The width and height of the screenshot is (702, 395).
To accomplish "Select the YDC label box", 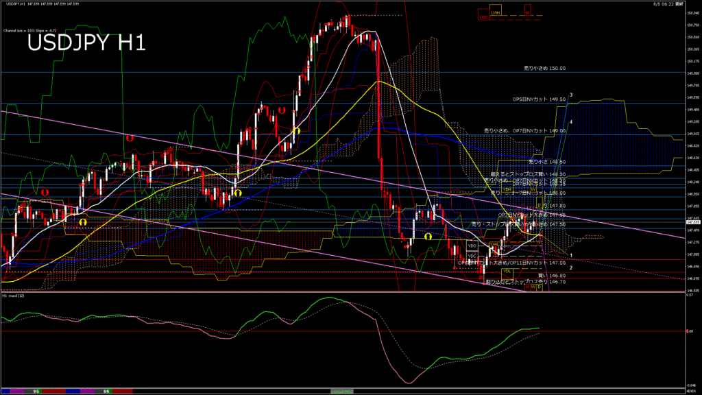I will (472, 255).
